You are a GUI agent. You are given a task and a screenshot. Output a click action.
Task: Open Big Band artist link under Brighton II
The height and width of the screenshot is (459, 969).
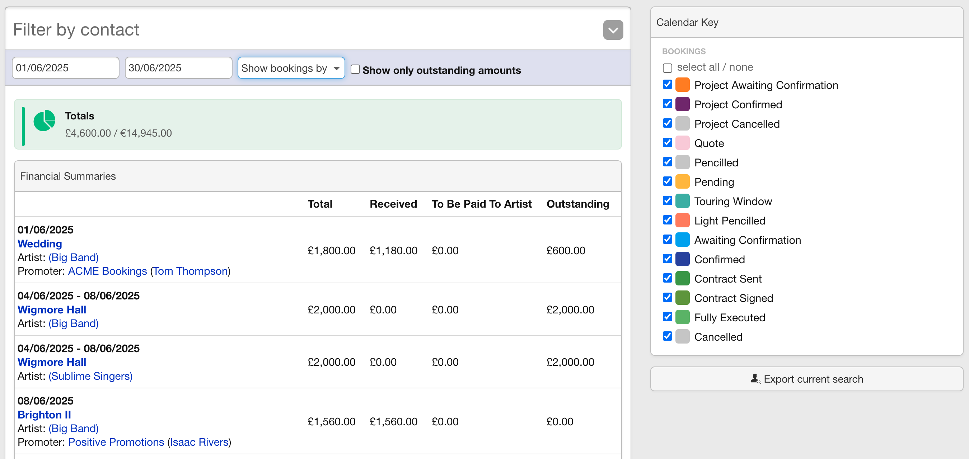[x=73, y=429]
